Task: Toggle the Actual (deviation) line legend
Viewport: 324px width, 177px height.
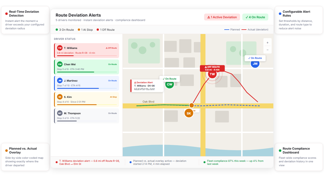Action: tap(255, 30)
